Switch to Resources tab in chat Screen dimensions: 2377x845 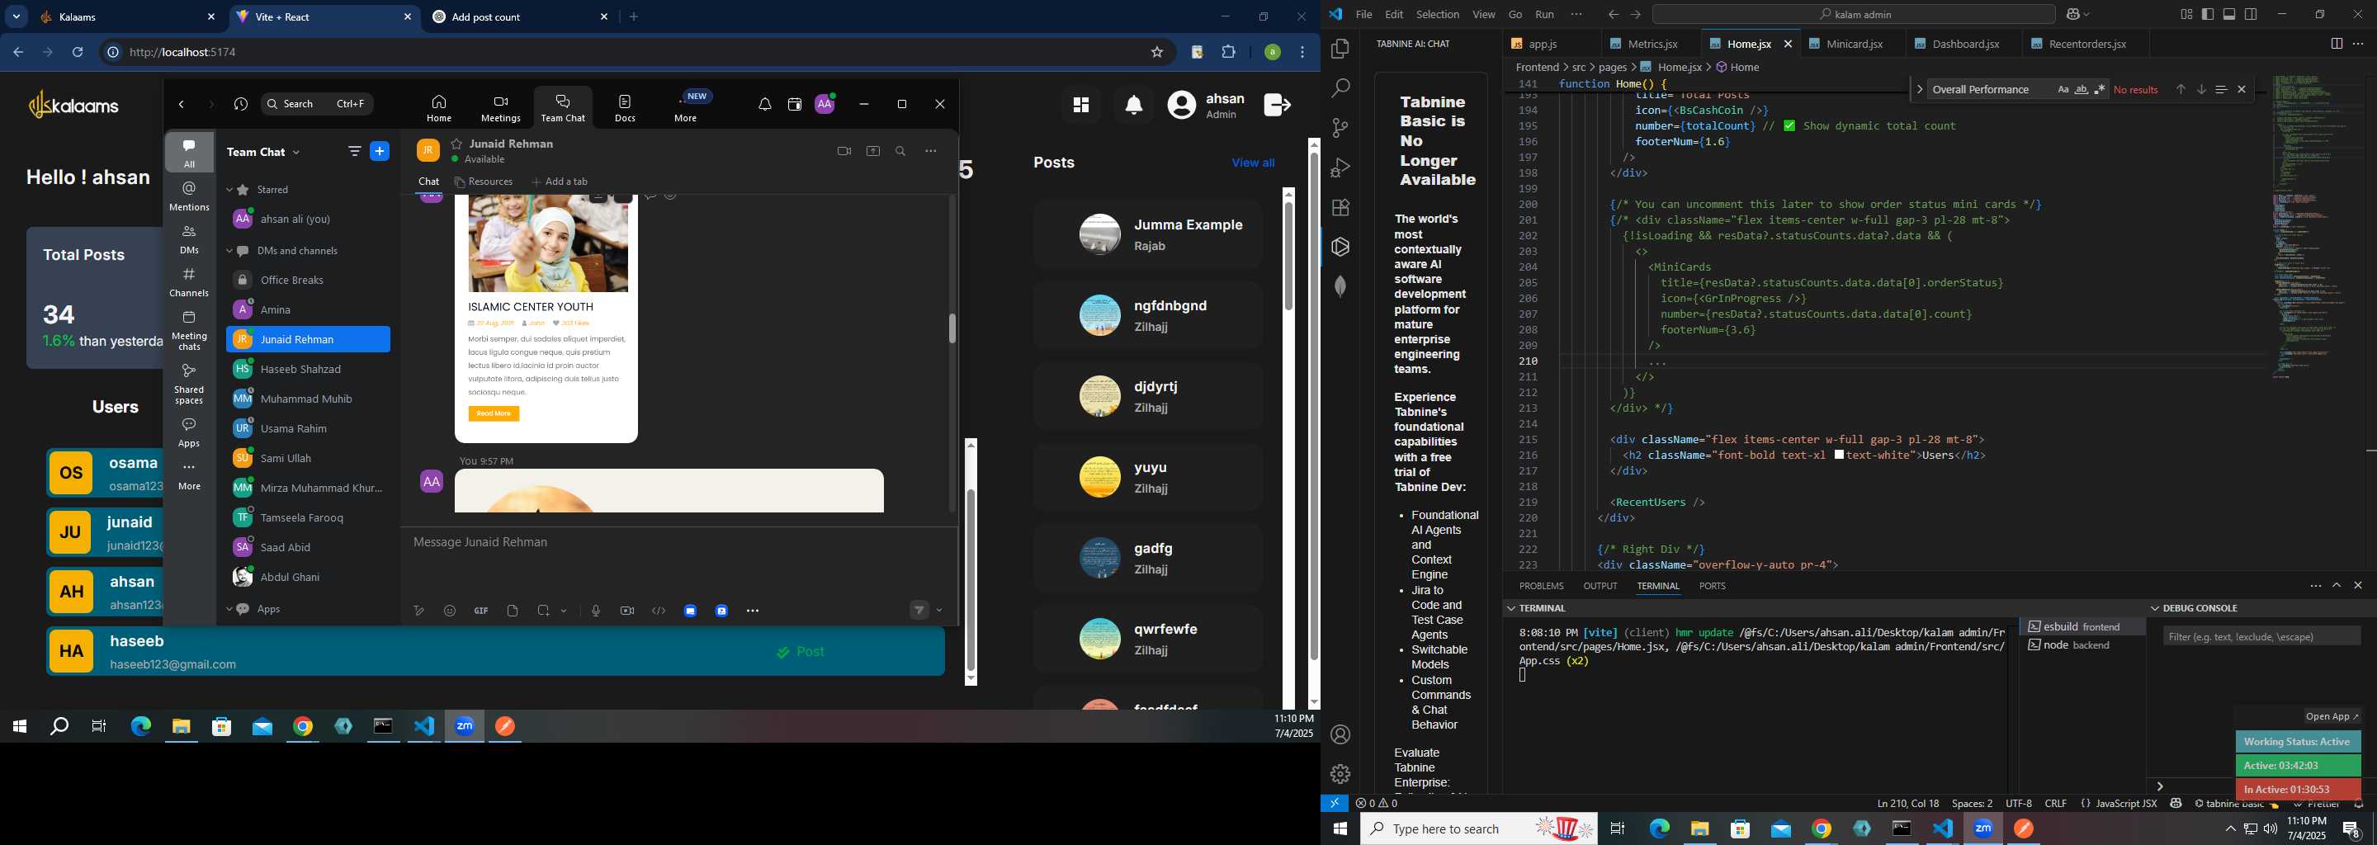[484, 182]
